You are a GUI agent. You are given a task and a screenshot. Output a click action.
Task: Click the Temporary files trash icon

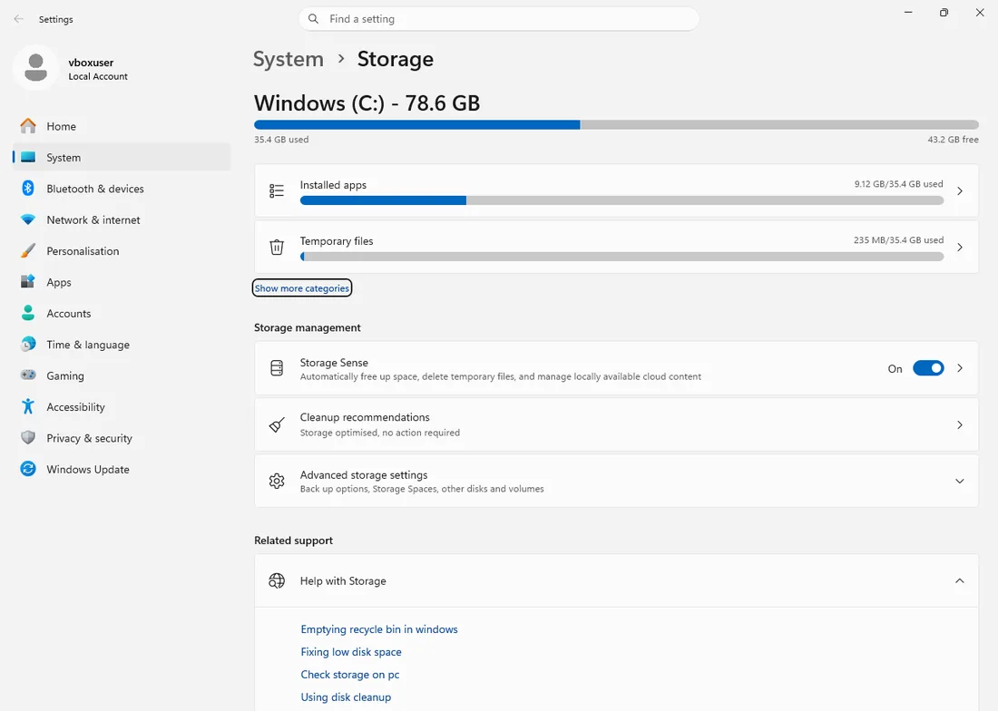(276, 247)
